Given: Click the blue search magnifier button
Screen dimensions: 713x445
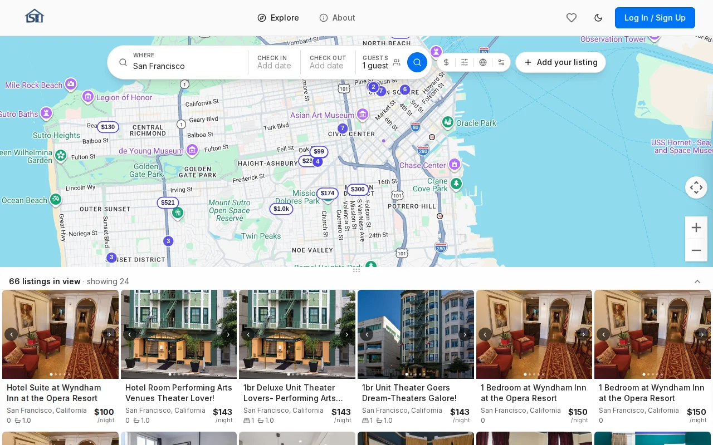Looking at the screenshot, I should tap(417, 62).
